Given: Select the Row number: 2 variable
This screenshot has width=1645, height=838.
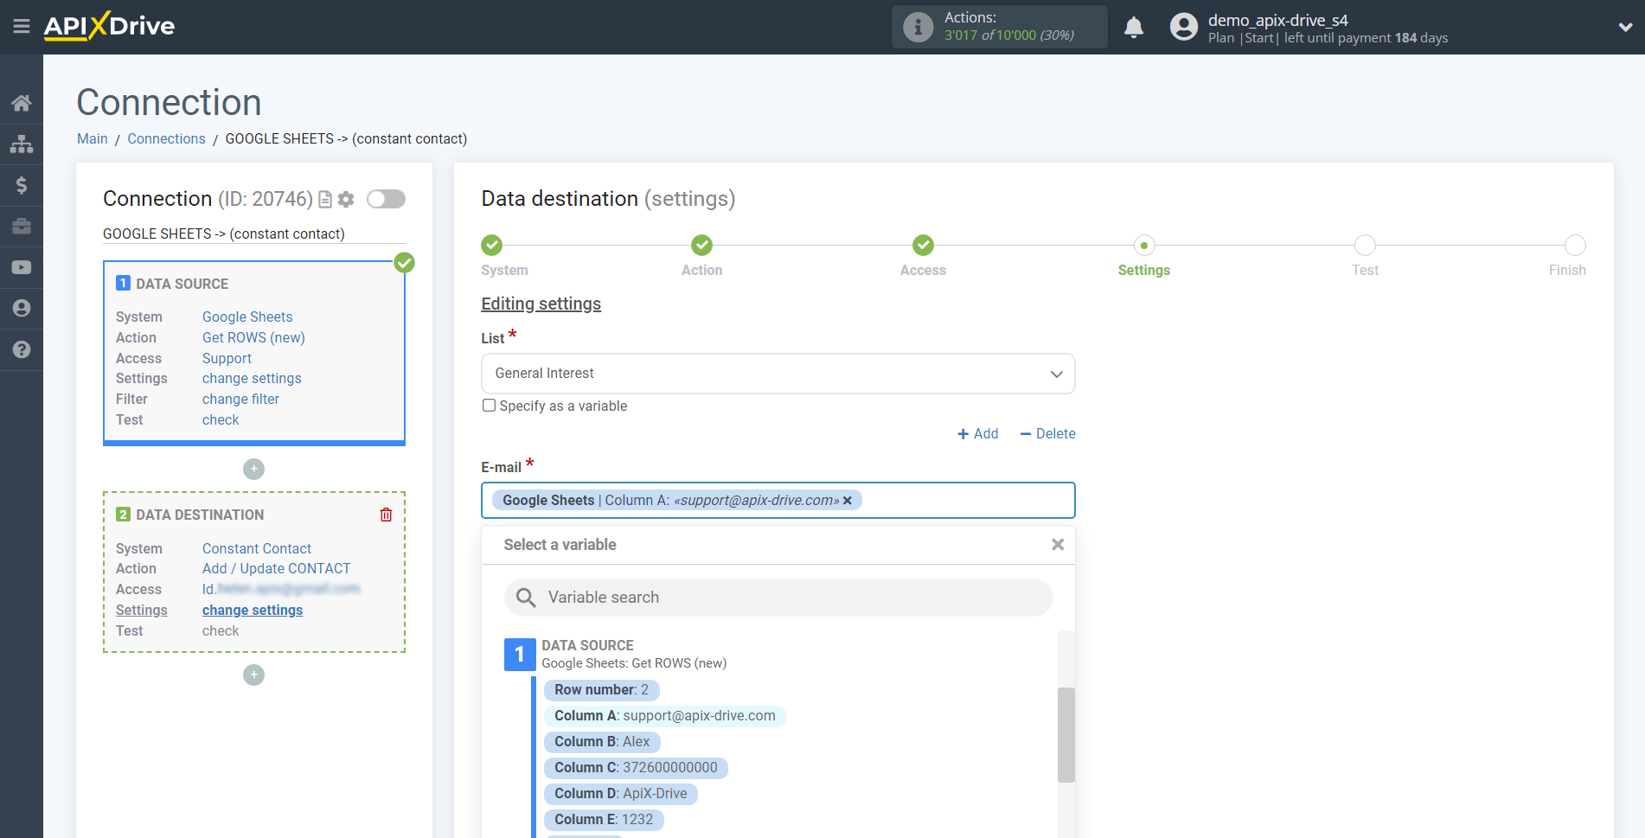Looking at the screenshot, I should (601, 690).
